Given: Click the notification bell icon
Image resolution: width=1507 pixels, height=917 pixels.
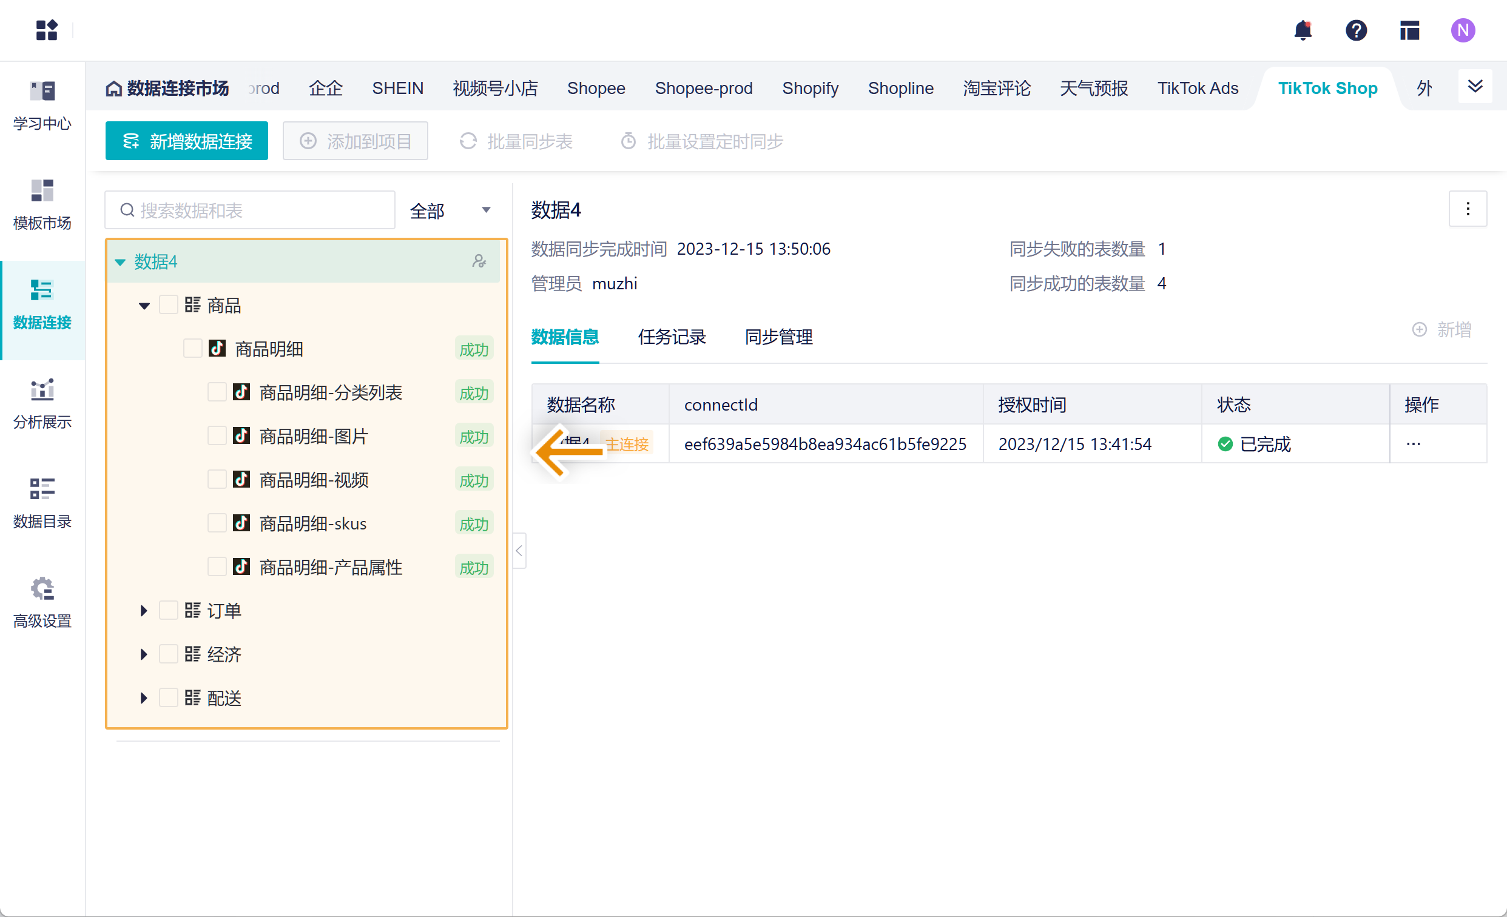Looking at the screenshot, I should pyautogui.click(x=1303, y=30).
